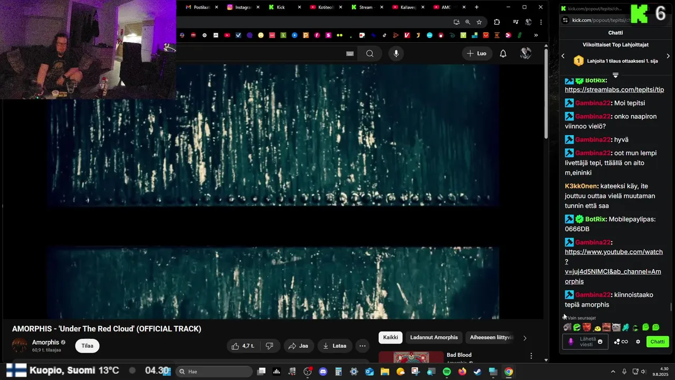
Task: Show hidden bookmarks chevron
Action: (x=536, y=35)
